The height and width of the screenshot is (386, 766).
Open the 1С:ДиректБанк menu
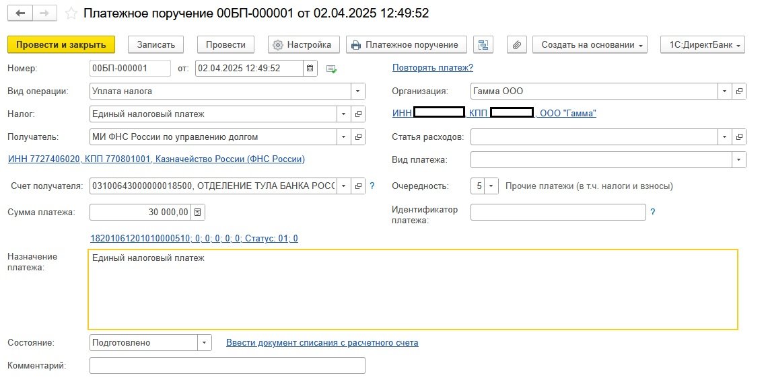703,44
